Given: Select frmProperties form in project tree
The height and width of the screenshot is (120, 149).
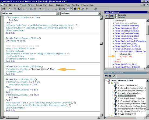Looking at the screenshot, I should tap(131, 101).
